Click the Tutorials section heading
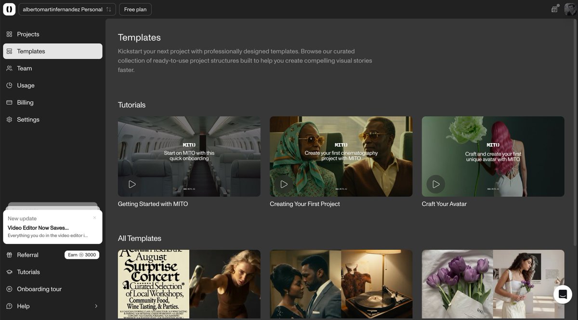The height and width of the screenshot is (320, 578). (131, 105)
